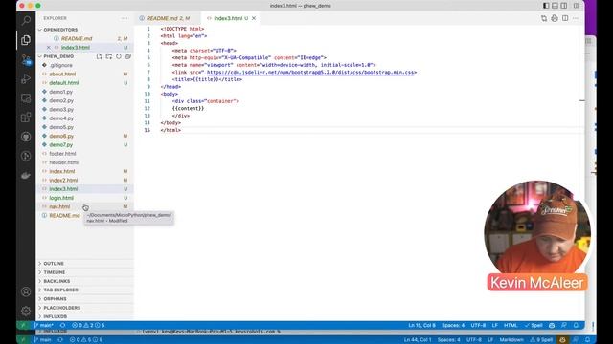Open the Source Control view icon

26,59
